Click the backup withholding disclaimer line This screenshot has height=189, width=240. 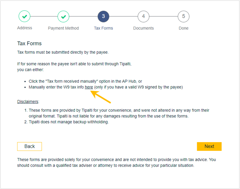pyautogui.click(x=69, y=122)
